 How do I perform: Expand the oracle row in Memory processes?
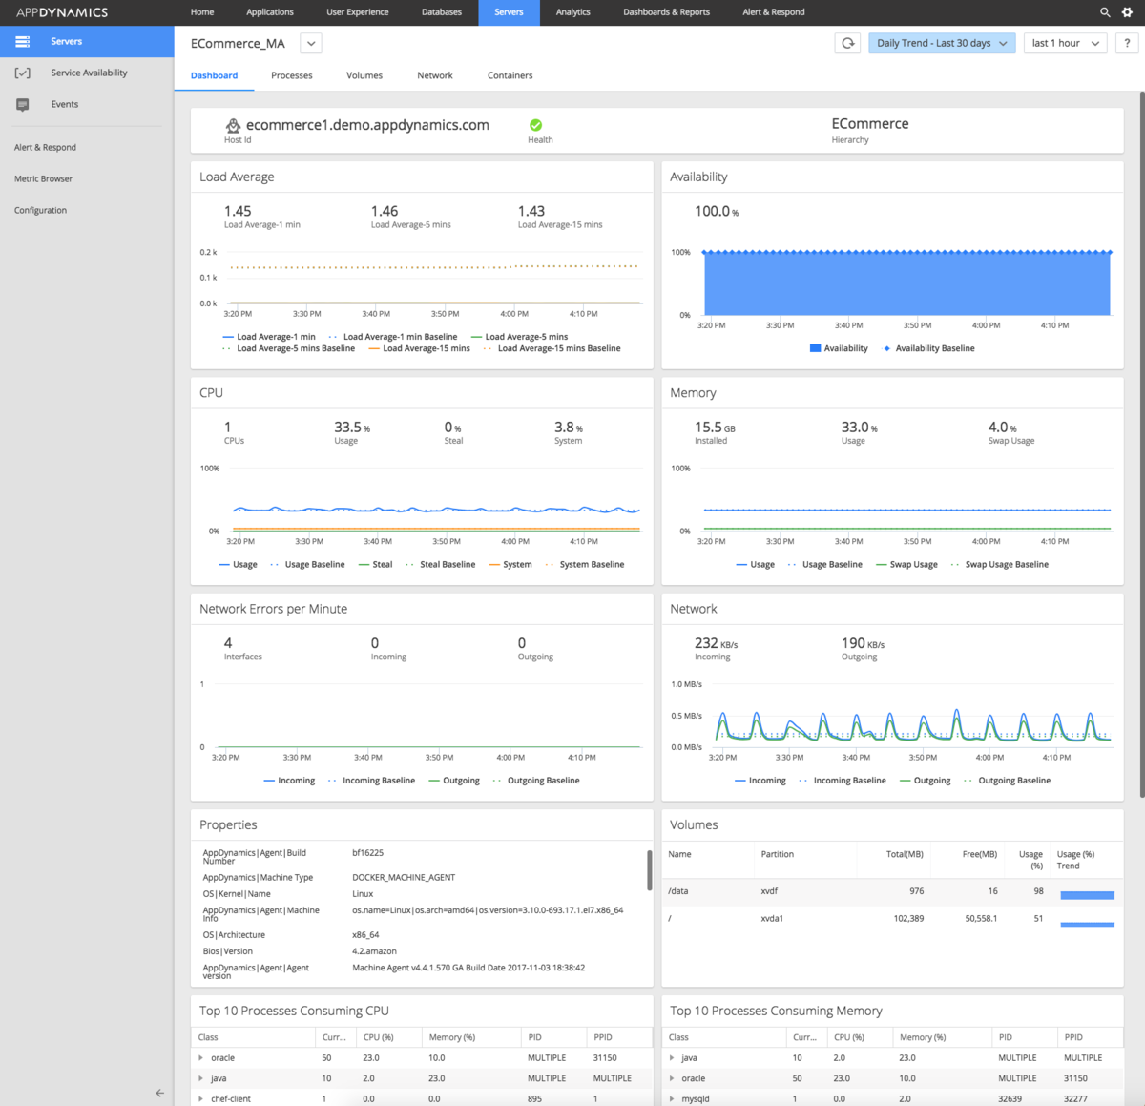(x=672, y=1078)
